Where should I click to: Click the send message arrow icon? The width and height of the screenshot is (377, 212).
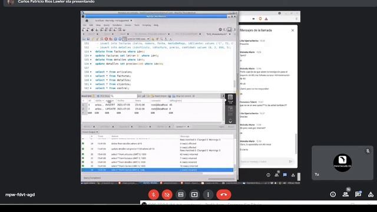click(x=290, y=161)
